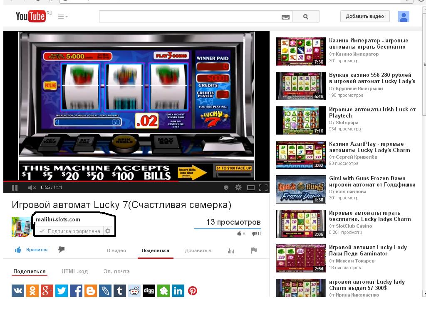Open the player settings gear
Screen dimensions: 426x319
click(238, 187)
